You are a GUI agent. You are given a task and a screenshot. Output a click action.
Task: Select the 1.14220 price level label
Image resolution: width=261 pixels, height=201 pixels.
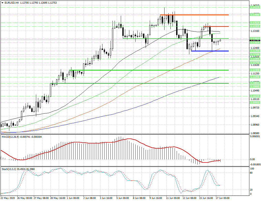255,7
